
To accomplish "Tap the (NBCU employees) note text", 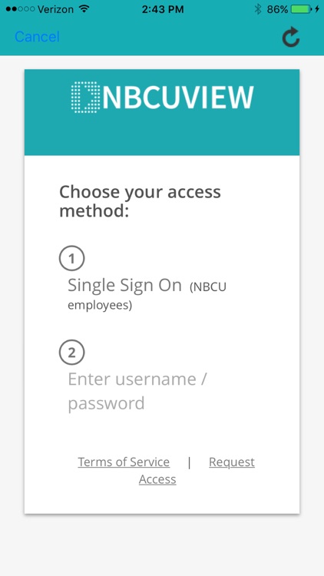I will pyautogui.click(x=147, y=296).
